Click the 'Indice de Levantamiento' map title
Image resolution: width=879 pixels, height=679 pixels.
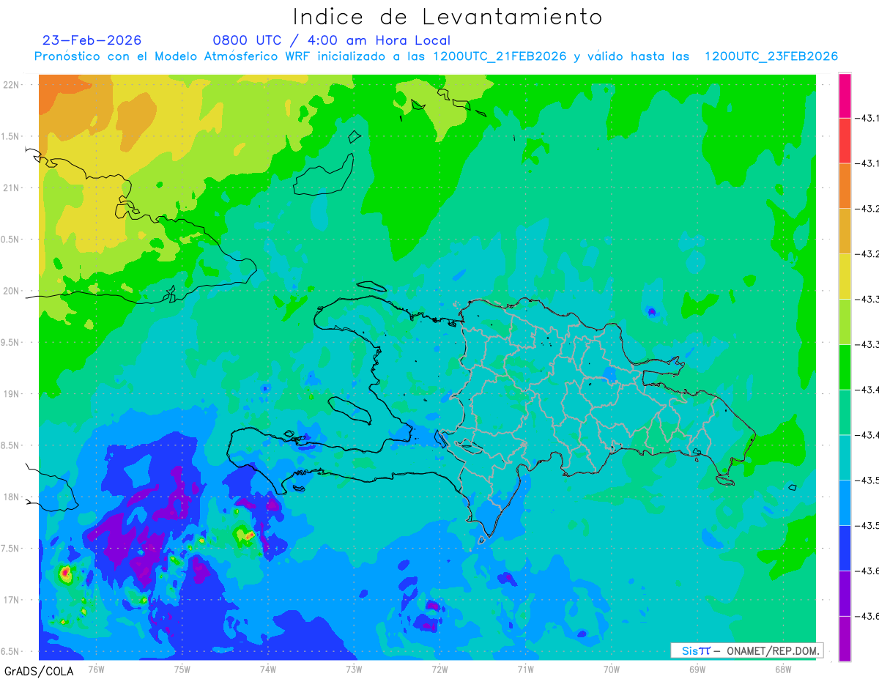click(448, 17)
